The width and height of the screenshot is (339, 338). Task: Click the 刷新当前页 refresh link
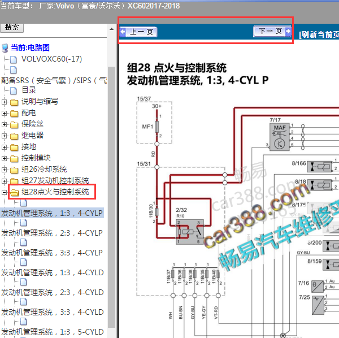coord(319,34)
